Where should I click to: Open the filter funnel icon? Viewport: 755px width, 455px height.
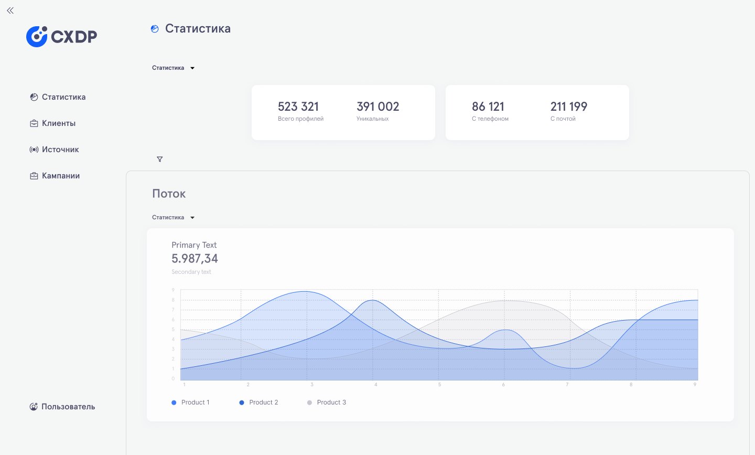pyautogui.click(x=160, y=159)
